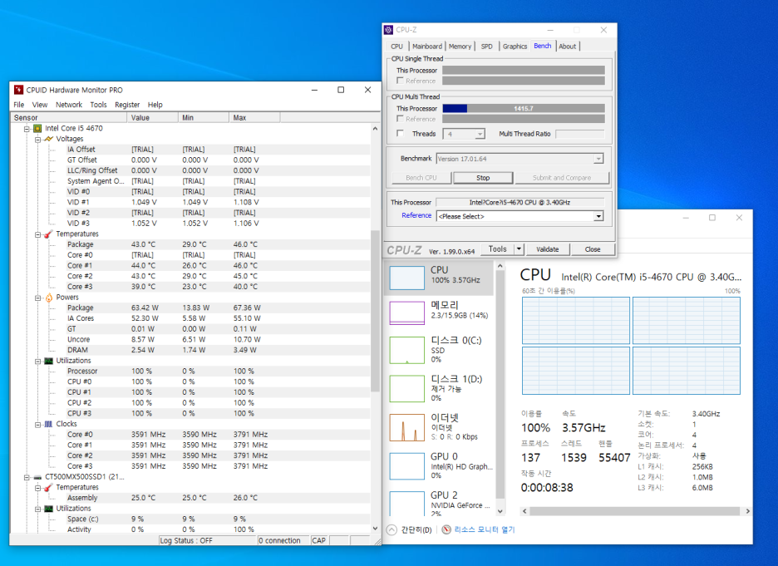Open the Reference <Please Select> dropdown

[598, 216]
